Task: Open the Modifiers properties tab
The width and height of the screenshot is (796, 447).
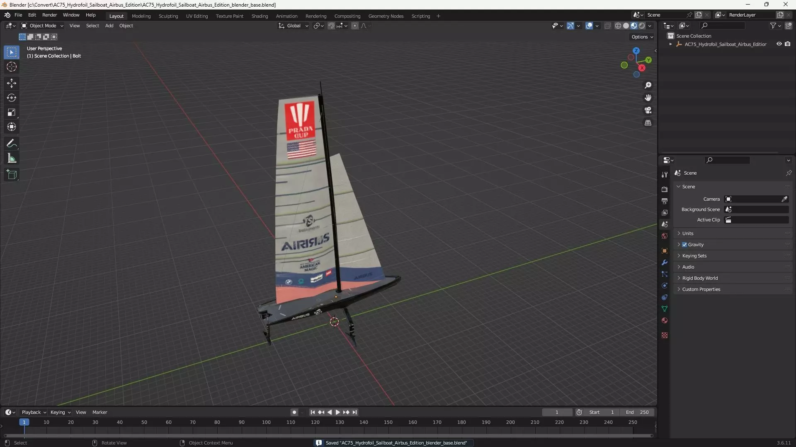Action: 665,262
